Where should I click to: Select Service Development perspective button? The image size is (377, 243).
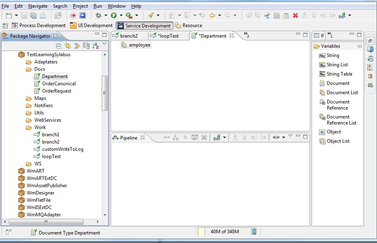pyautogui.click(x=145, y=26)
